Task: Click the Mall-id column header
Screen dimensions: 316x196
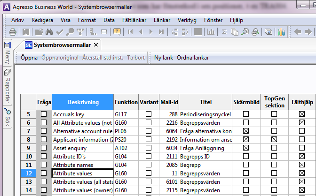Action: pos(169,102)
